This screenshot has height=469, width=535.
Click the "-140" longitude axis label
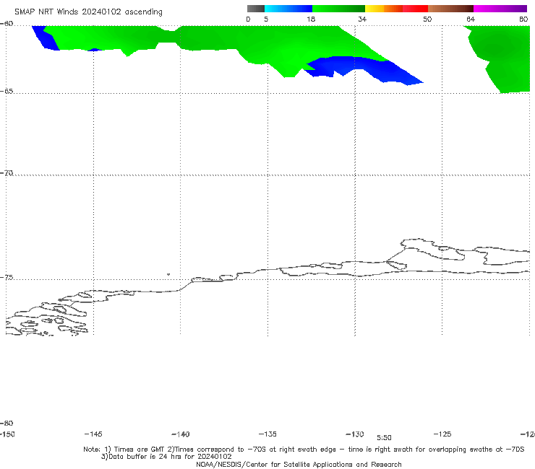pos(181,434)
